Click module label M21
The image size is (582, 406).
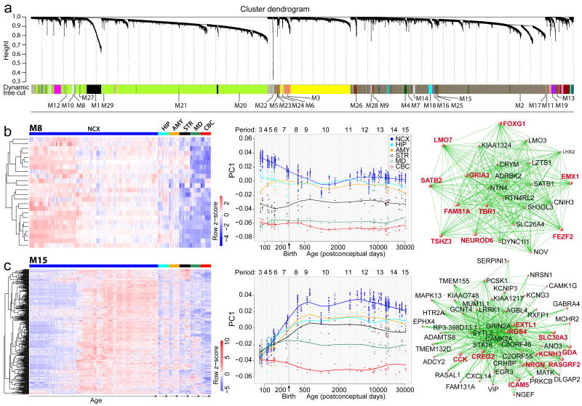coord(180,106)
